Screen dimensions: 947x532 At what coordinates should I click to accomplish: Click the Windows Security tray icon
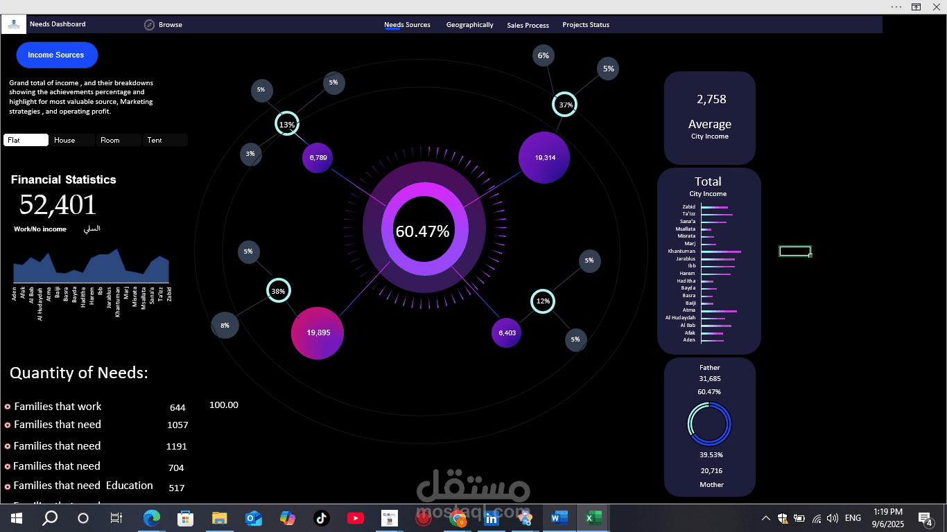click(x=783, y=517)
